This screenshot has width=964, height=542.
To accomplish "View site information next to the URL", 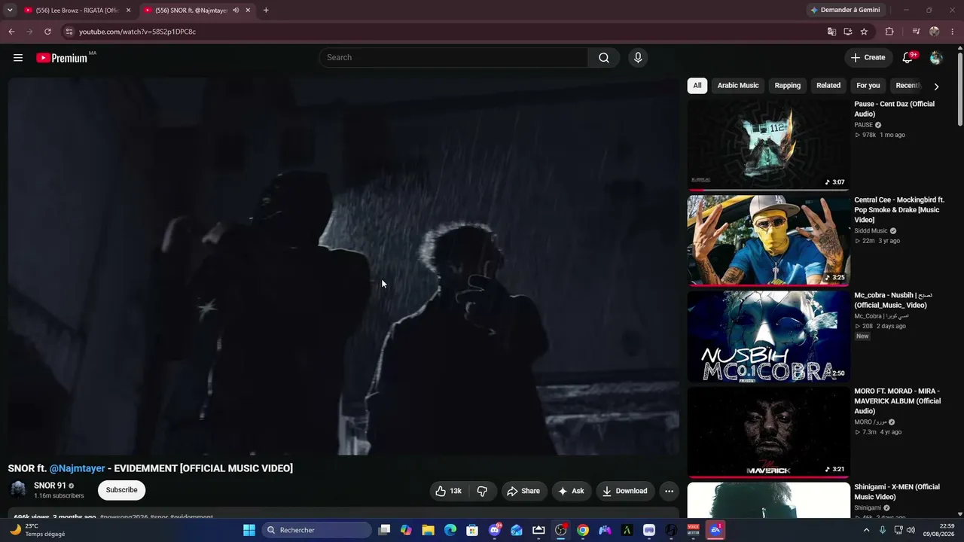I will [69, 32].
